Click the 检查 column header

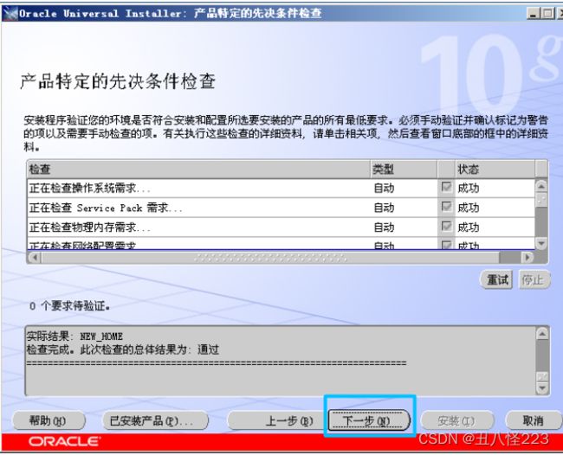click(198, 169)
